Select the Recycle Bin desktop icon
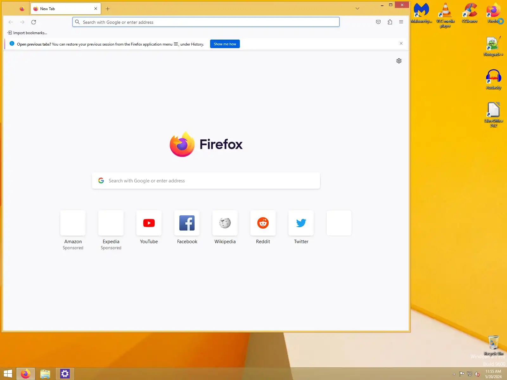The height and width of the screenshot is (380, 507). click(x=493, y=345)
